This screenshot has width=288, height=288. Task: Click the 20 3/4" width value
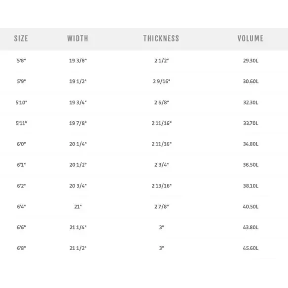(78, 186)
